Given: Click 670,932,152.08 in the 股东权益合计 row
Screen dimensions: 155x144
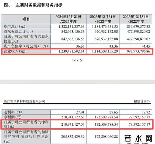Looking at the screenshot, I should click(x=106, y=32).
